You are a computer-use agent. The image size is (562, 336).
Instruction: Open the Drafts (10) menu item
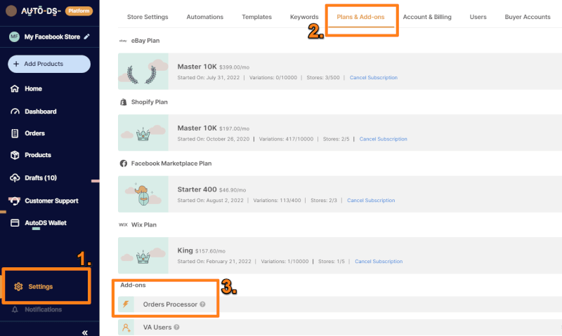click(41, 178)
